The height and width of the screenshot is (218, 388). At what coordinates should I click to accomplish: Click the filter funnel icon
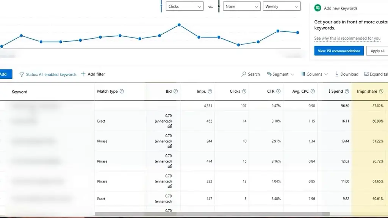pos(22,75)
